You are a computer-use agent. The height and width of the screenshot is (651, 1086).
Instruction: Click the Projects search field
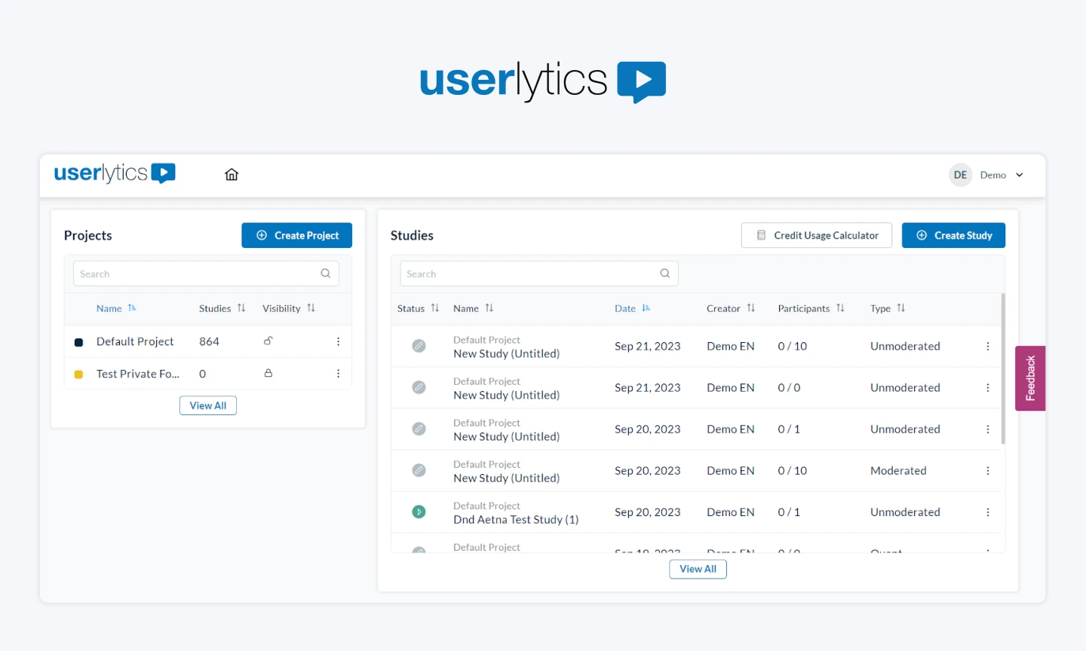click(x=206, y=274)
